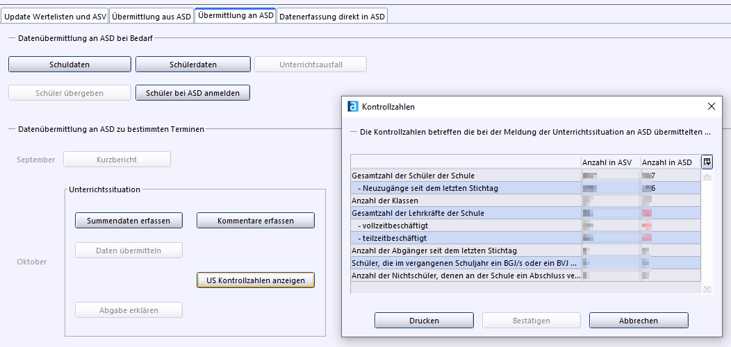Select the Anzahl der Klassen row
The image size is (731, 347).
coord(466,201)
